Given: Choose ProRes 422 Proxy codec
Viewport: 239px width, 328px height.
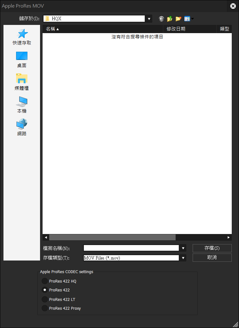Looking at the screenshot, I should point(61,308).
